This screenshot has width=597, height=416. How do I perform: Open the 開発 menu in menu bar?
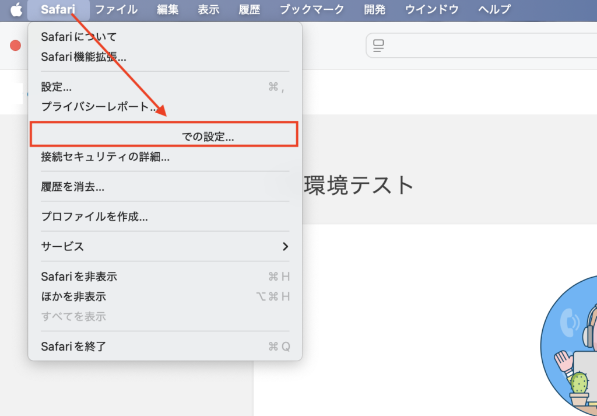[375, 9]
